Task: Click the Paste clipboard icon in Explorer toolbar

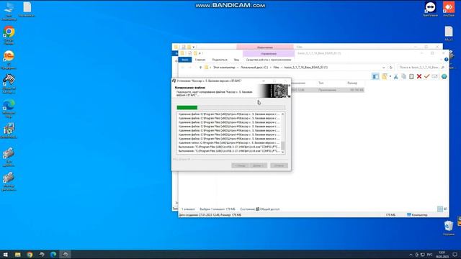Action: pyautogui.click(x=411, y=77)
